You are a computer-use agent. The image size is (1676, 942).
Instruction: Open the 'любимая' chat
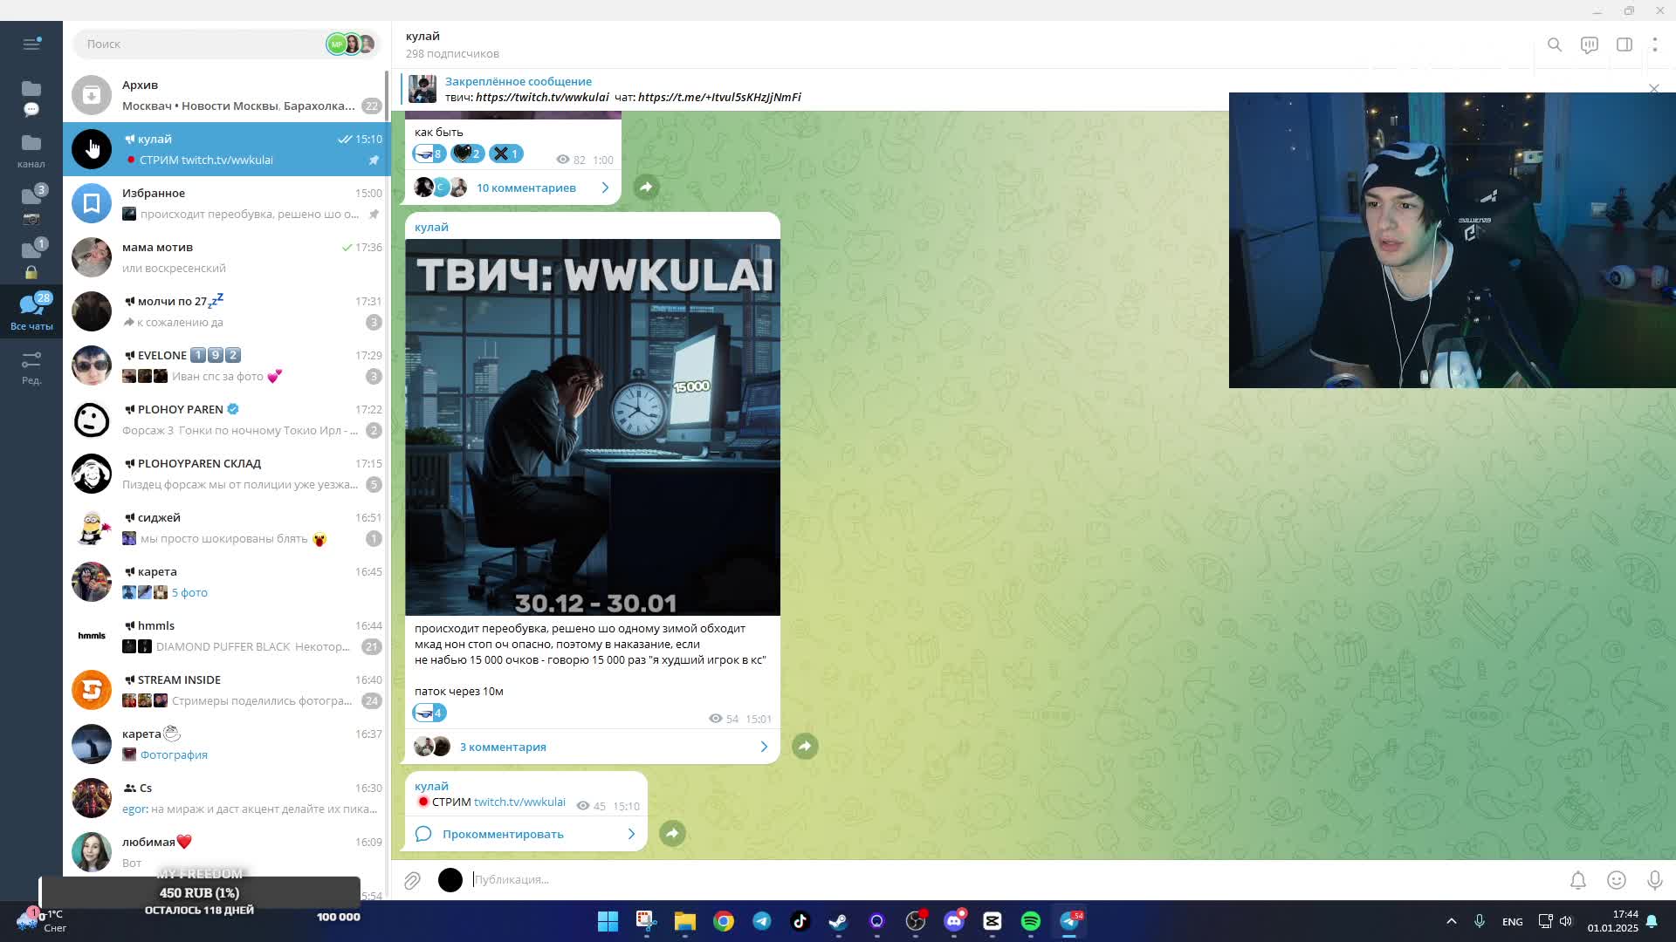click(x=227, y=852)
